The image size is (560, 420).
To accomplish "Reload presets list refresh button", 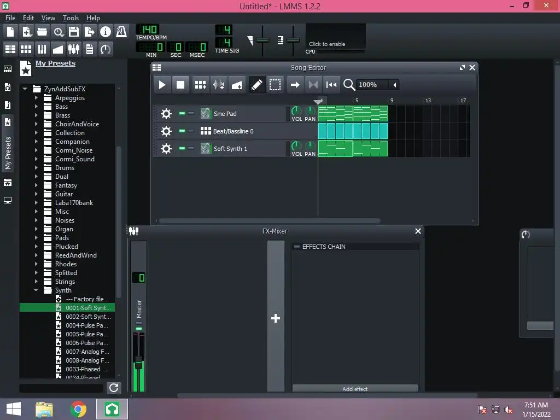I will pyautogui.click(x=114, y=388).
